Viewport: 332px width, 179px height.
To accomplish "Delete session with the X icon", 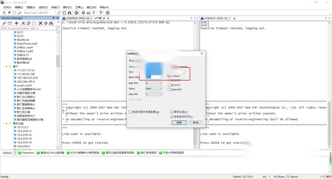I will 41,23.
